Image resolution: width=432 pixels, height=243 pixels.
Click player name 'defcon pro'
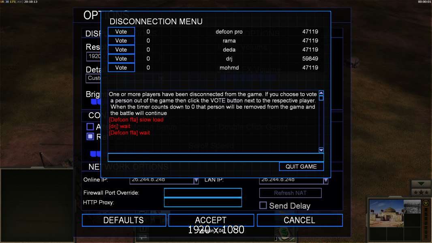click(229, 32)
